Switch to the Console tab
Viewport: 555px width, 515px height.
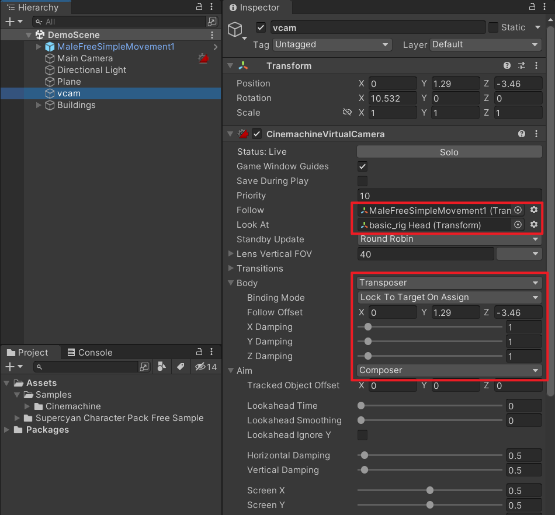point(90,353)
